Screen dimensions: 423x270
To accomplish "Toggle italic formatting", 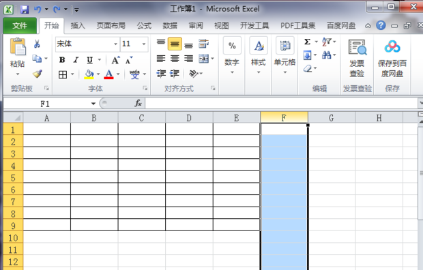I will pos(76,60).
